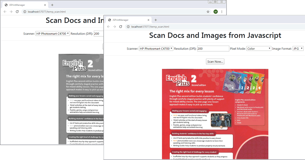
Task: Click the forward navigation arrow
Action: 114,27
